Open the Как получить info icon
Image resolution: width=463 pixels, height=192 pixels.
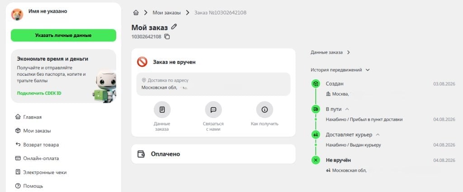(x=265, y=110)
